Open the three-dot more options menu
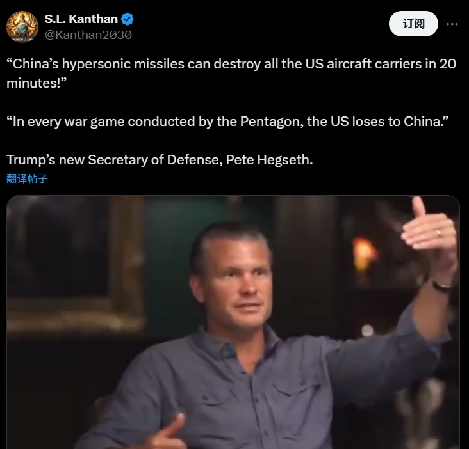 [452, 24]
